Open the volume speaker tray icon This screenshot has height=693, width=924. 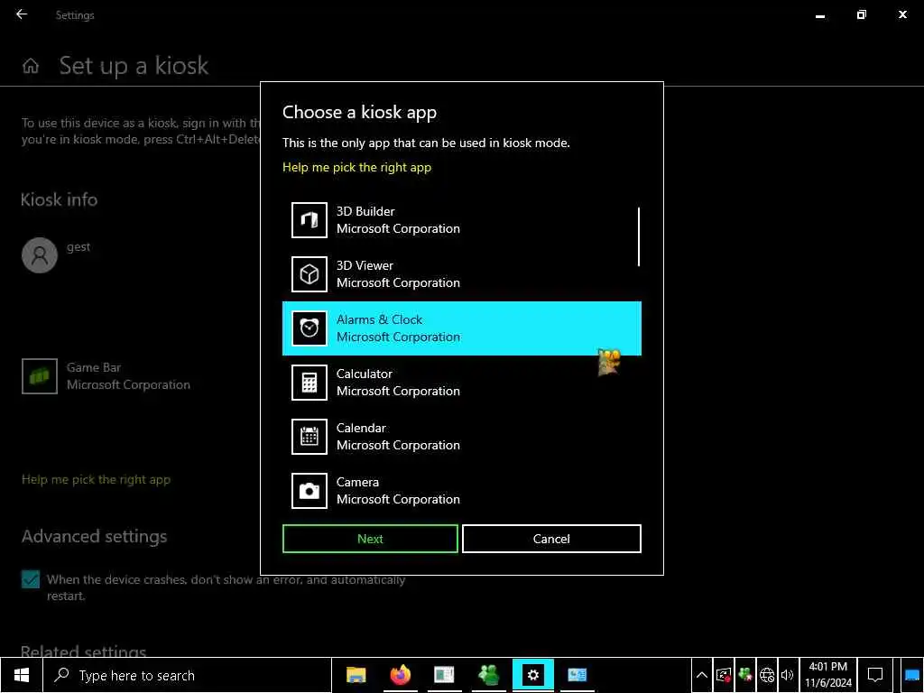(787, 675)
